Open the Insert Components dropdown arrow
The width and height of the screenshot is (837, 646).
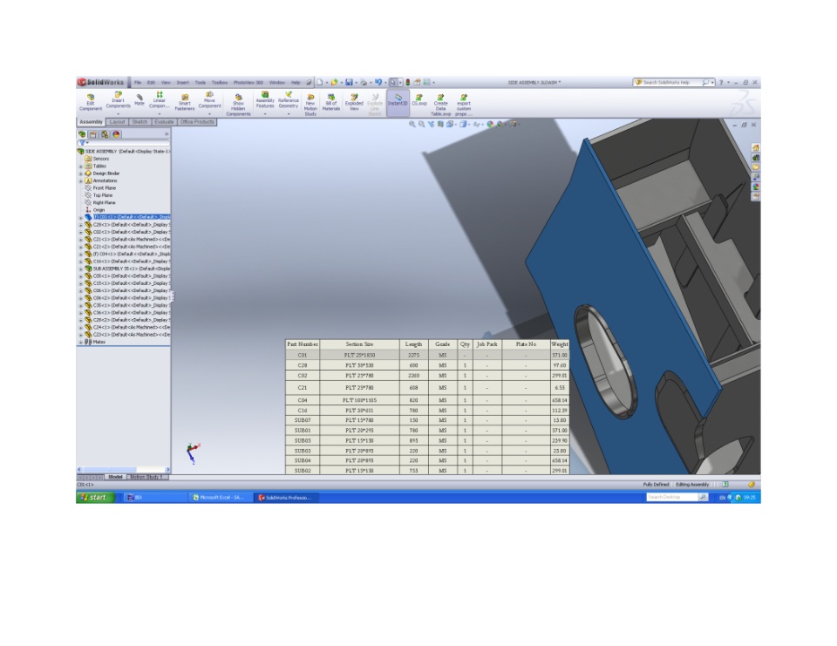(118, 113)
